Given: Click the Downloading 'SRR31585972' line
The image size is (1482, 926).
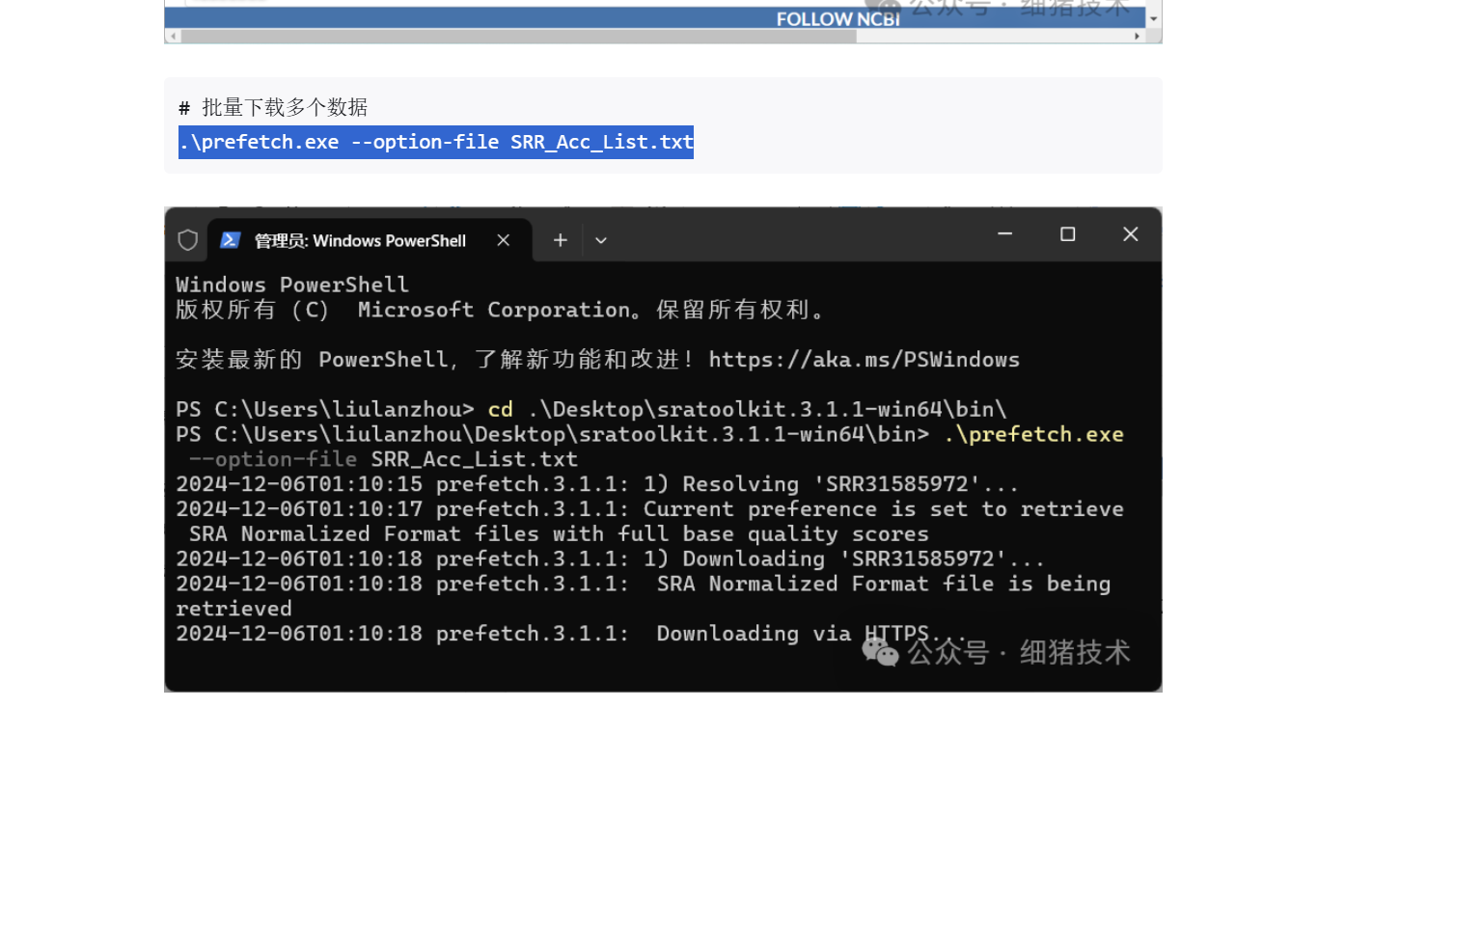Looking at the screenshot, I should (610, 559).
